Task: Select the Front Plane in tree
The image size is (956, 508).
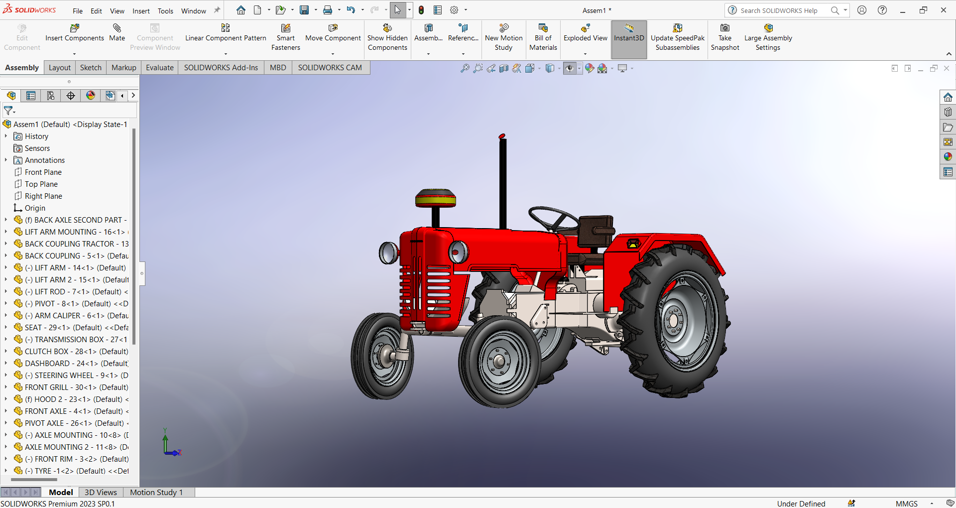Action: (43, 172)
